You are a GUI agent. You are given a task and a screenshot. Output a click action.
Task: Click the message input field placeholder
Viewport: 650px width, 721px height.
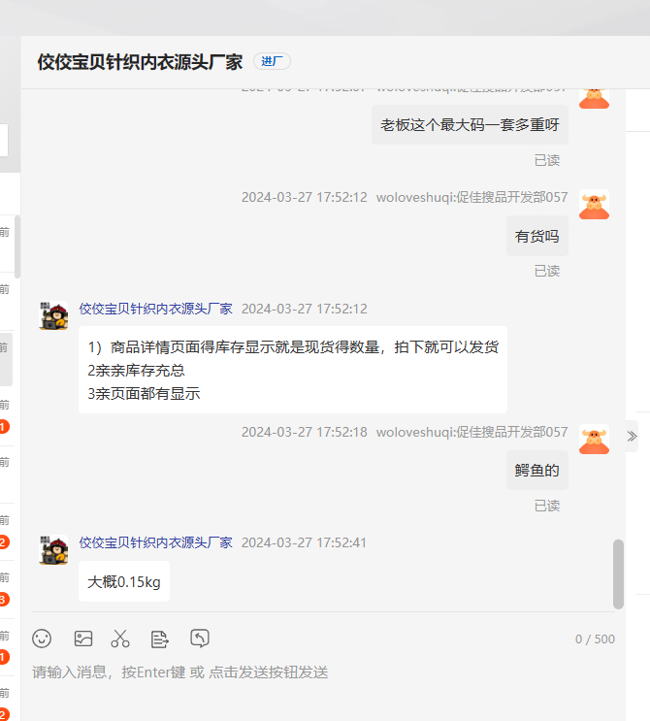[180, 672]
